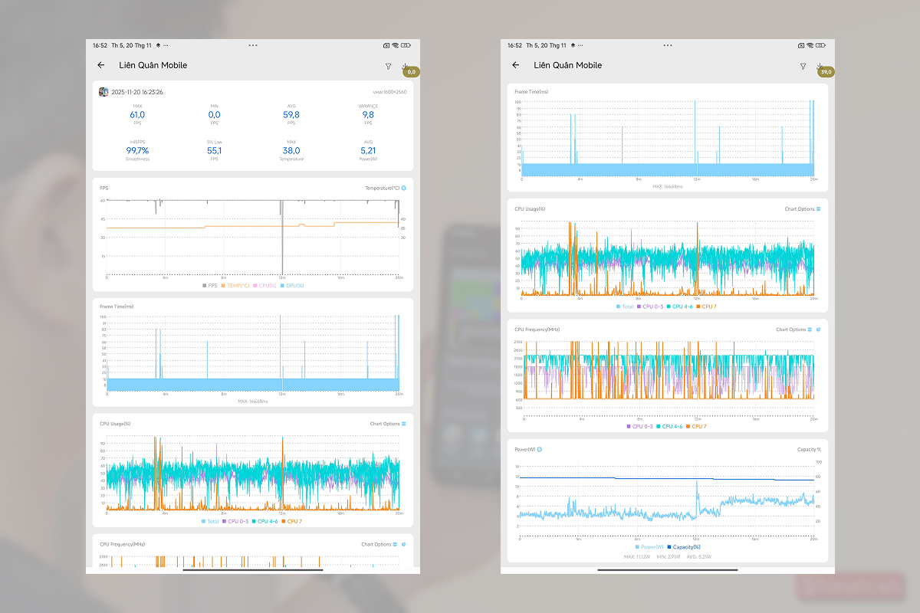
Task: Tap the three-dot handle atop right screen
Action: pyautogui.click(x=668, y=45)
